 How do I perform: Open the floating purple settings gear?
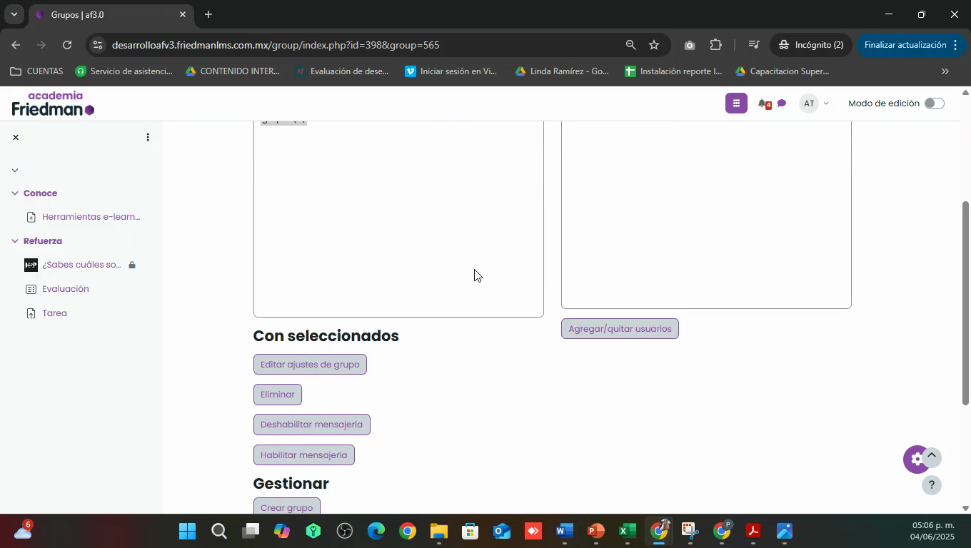click(915, 460)
